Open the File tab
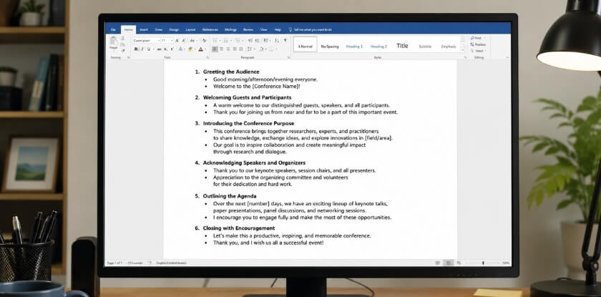Viewport: 601px width, 297px height. [113, 29]
